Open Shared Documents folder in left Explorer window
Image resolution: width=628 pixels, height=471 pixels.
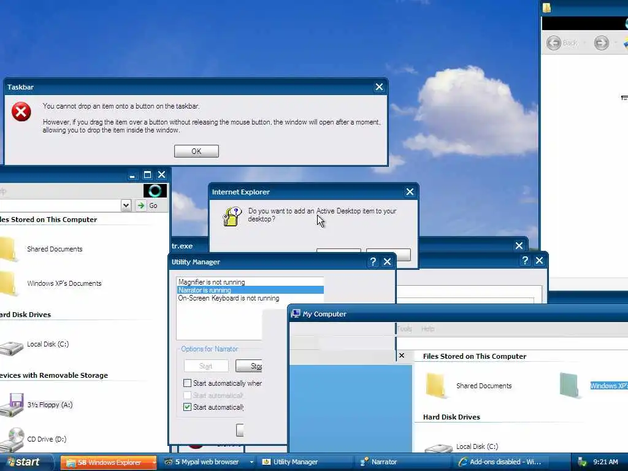tap(55, 249)
